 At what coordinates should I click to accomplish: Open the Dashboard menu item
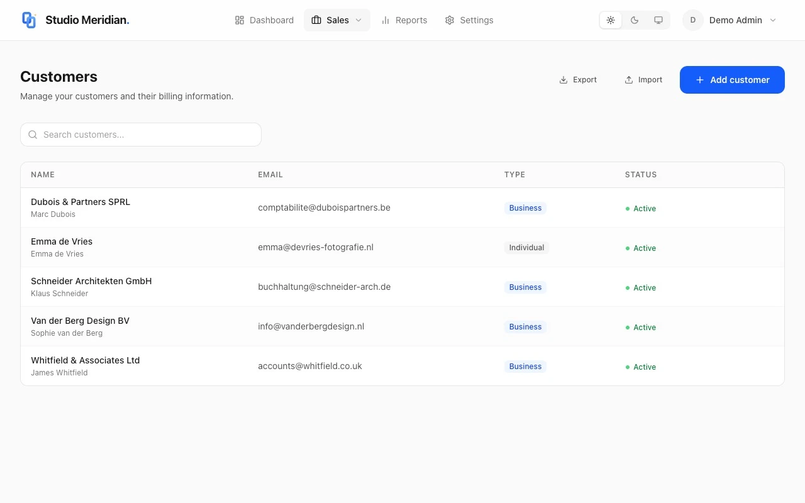click(264, 20)
